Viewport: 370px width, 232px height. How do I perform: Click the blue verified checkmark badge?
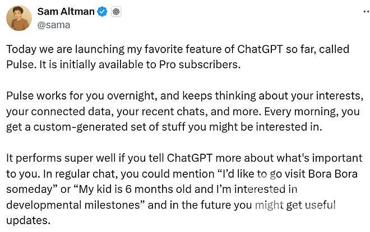101,11
